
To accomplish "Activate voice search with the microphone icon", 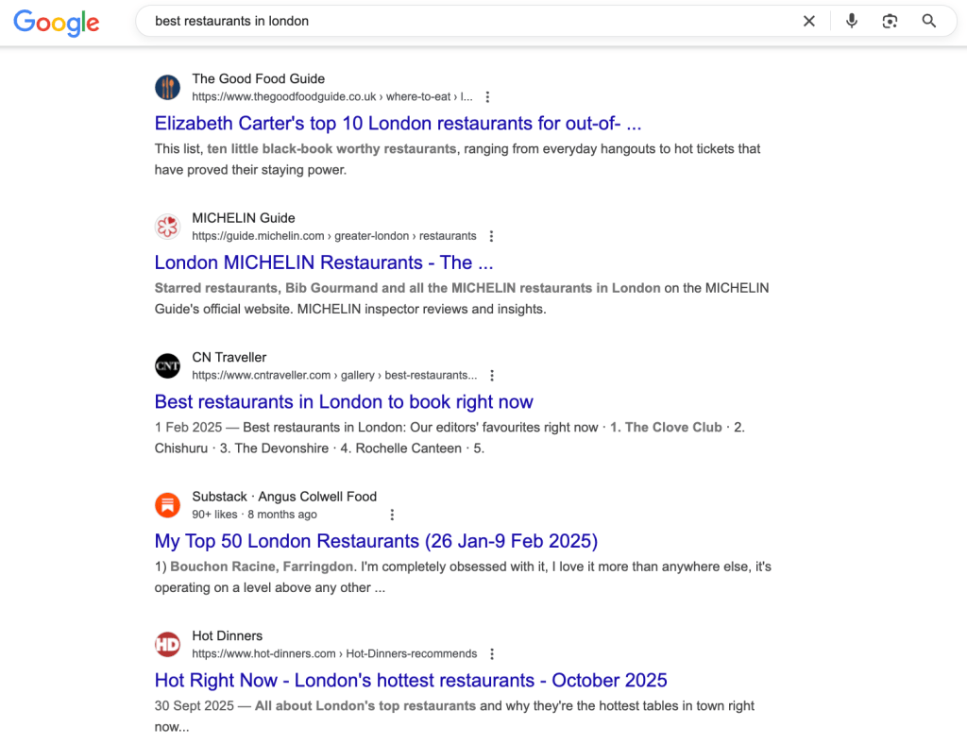I will tap(851, 21).
